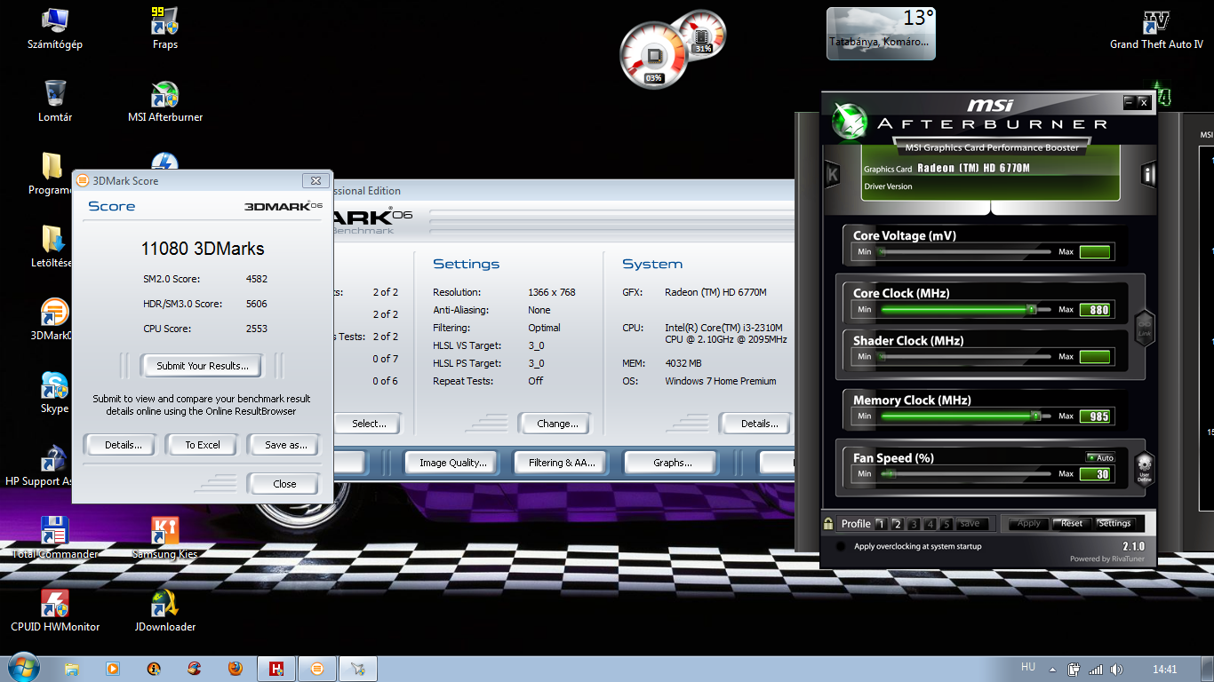Click the Details button in 3DMark Score
This screenshot has width=1214, height=682.
point(124,445)
